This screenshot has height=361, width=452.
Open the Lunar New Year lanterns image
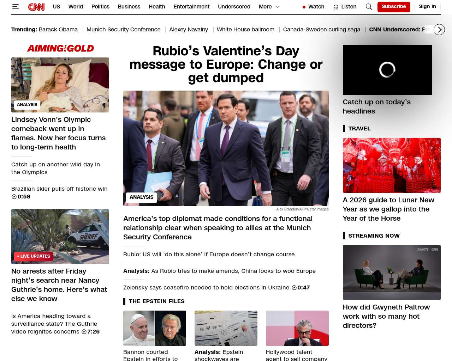[391, 165]
